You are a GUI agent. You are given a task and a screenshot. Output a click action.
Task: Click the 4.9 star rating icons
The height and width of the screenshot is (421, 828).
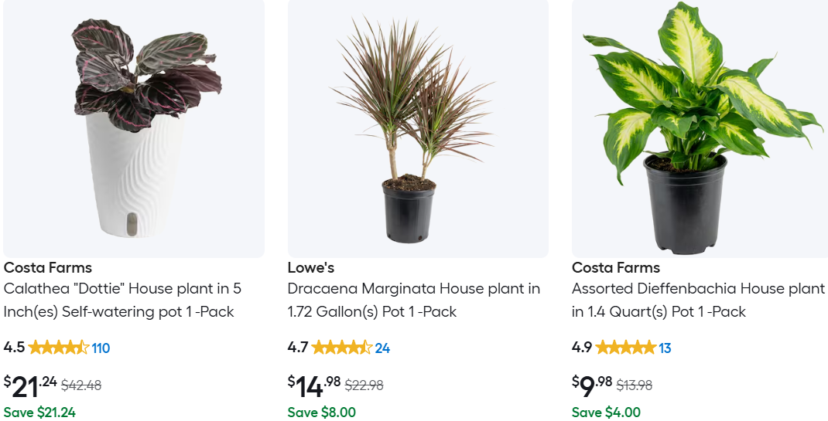(x=626, y=348)
